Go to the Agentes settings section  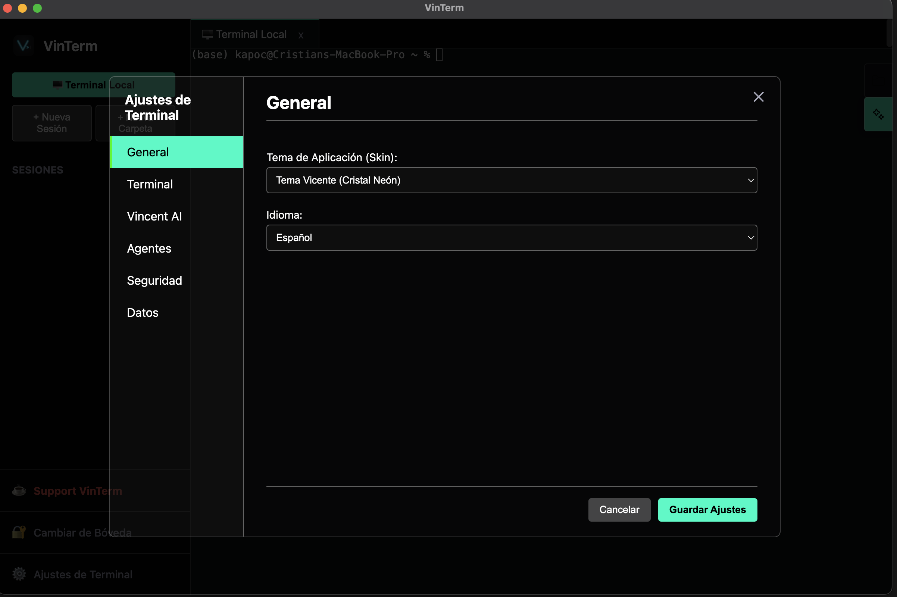[176, 248]
